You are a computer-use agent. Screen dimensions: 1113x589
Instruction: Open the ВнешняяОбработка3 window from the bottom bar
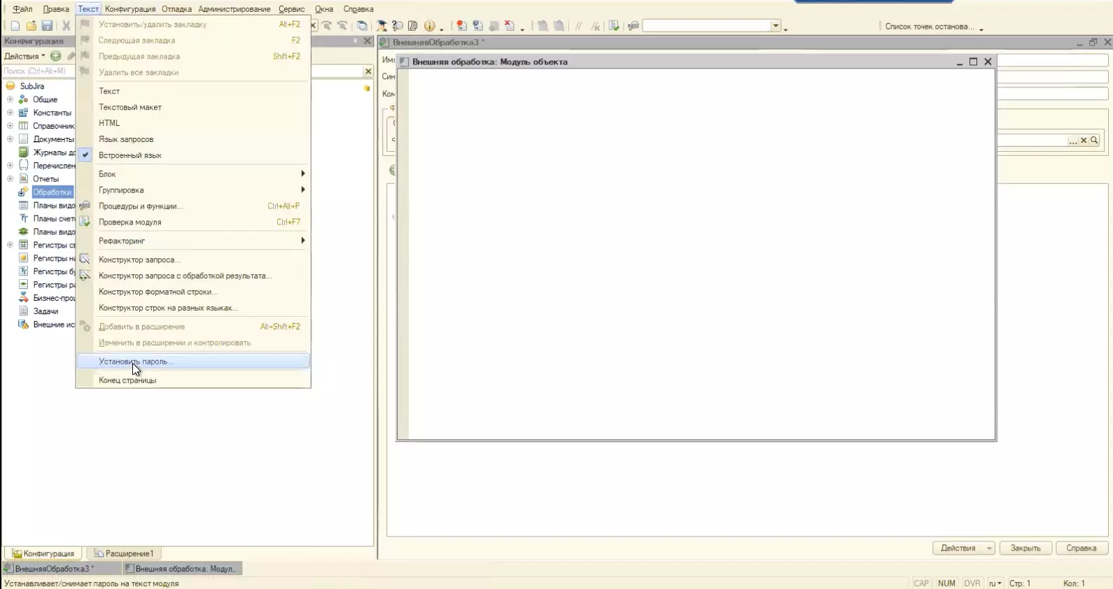[62, 569]
